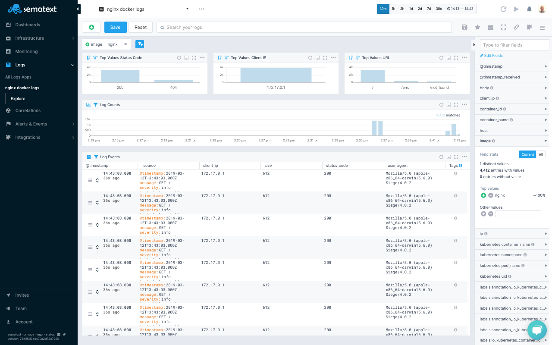552x345 pixels.
Task: Collapse the Log Counts widget
Action: coord(448,104)
